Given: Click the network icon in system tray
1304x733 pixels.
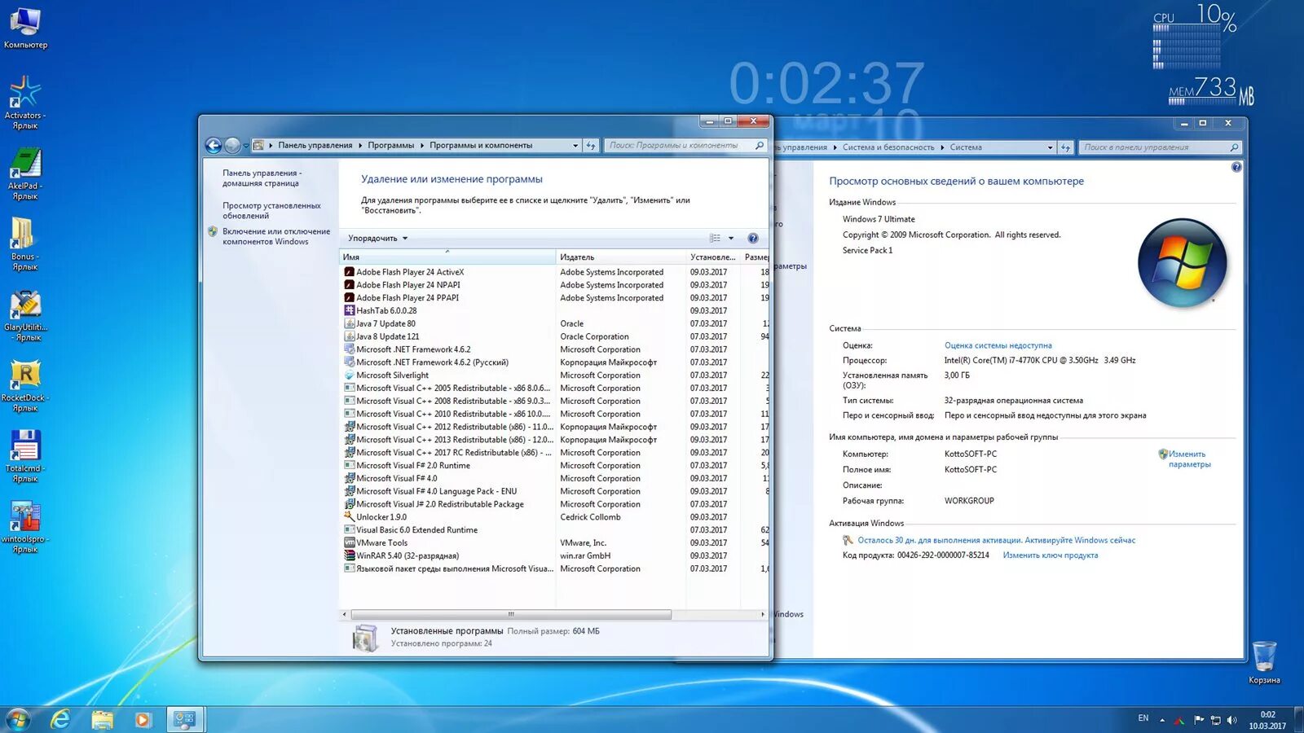Looking at the screenshot, I should coord(1215,720).
